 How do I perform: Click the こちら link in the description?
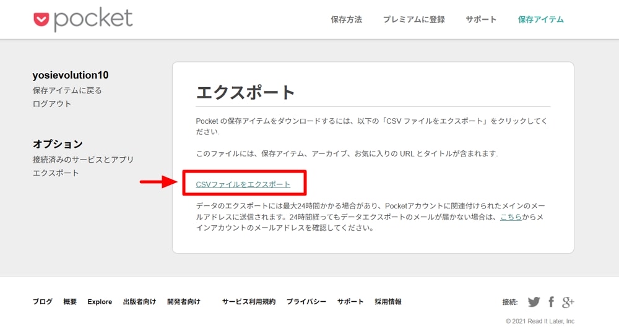click(511, 217)
